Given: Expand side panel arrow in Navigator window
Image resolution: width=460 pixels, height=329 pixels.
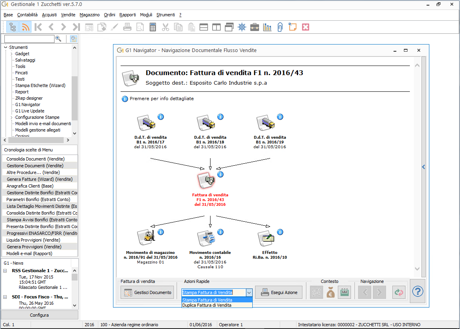Looking at the screenshot, I should [x=424, y=167].
